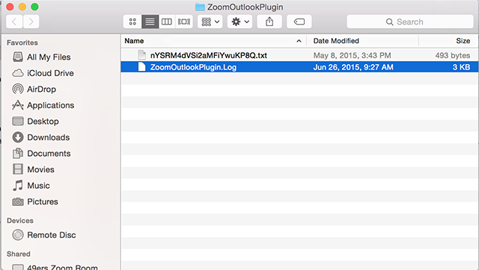This screenshot has height=270, width=479.
Task: Click the iCloud Drive cloud icon
Action: click(x=18, y=73)
